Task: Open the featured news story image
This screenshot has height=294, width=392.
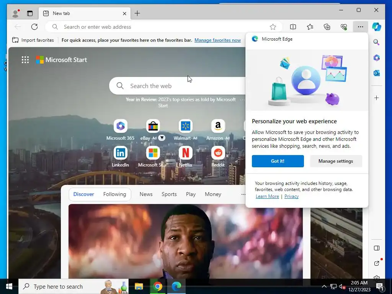Action: (x=186, y=241)
